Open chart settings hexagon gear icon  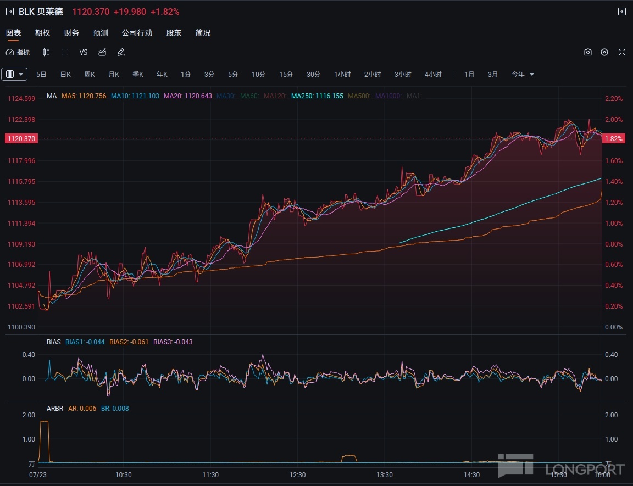[604, 52]
